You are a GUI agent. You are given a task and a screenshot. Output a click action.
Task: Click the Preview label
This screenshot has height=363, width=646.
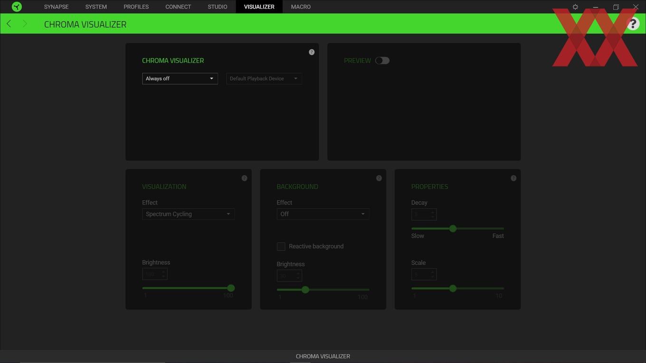pyautogui.click(x=357, y=61)
